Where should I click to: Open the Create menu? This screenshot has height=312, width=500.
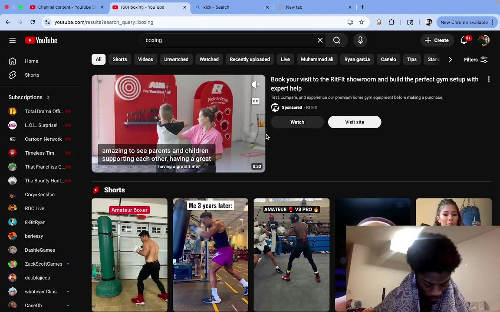point(437,40)
